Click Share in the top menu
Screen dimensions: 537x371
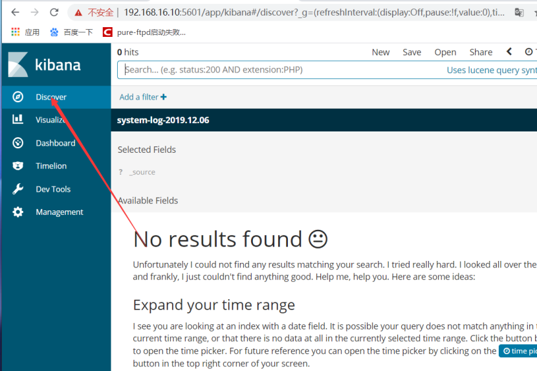pos(481,52)
